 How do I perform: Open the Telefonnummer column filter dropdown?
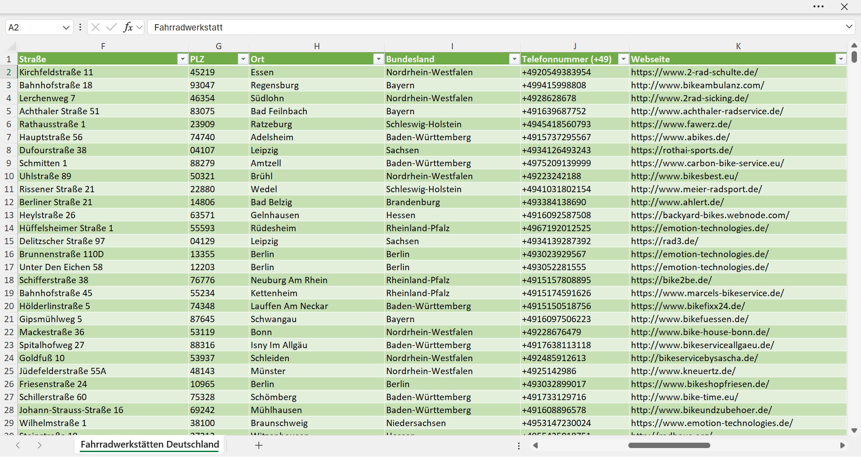pyautogui.click(x=623, y=59)
